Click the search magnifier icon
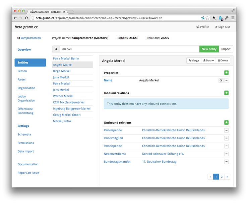248x203 pixels. point(56,49)
